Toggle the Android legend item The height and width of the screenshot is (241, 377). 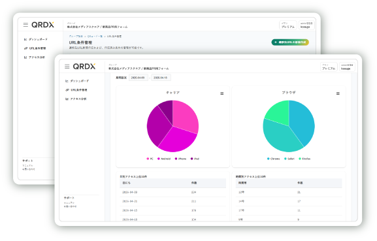pos(164,159)
